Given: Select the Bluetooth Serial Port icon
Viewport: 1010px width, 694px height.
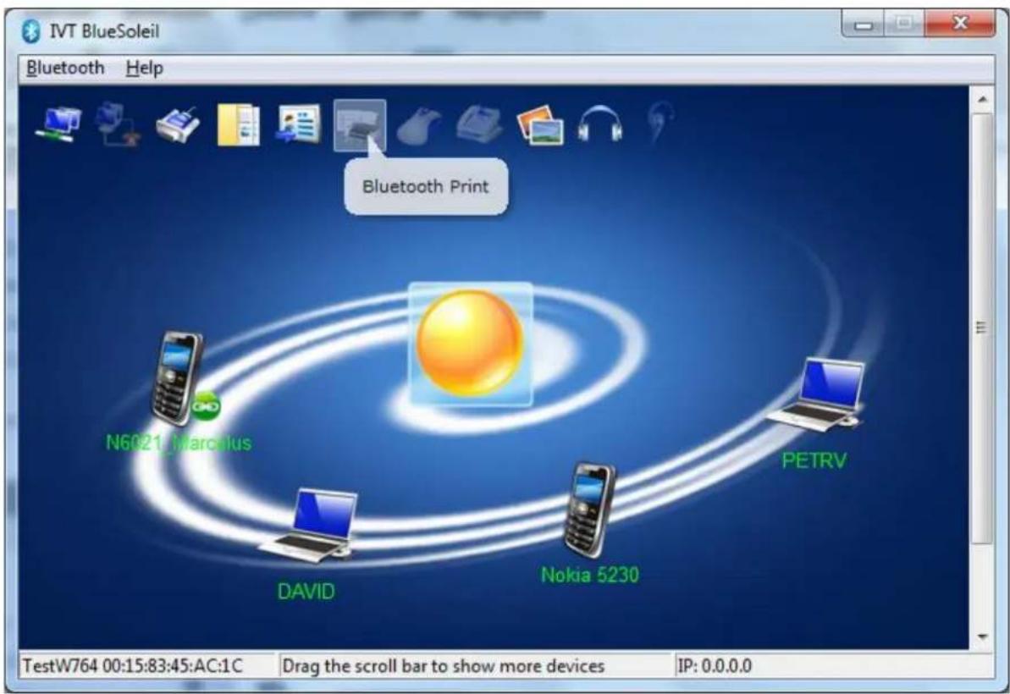Looking at the screenshot, I should pyautogui.click(x=178, y=125).
